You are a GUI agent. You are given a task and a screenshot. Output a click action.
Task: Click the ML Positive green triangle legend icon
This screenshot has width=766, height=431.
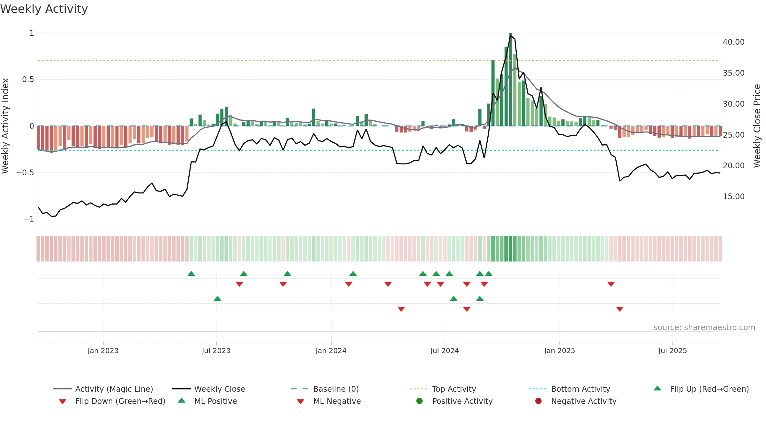[x=181, y=400]
